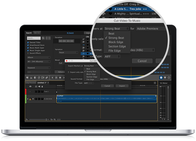
Task: Click the blue info icon above VU Meter
Action: click(x=161, y=78)
